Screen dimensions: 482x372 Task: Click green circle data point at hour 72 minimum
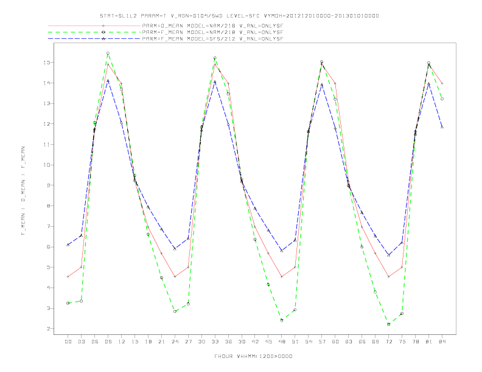[388, 324]
